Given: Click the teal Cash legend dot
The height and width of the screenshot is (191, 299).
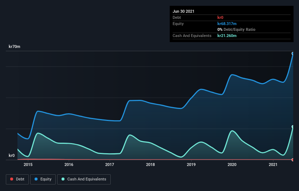Looking at the screenshot, I should pos(63,179).
